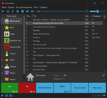
Task: Click the headphones play-on-speakers icon
Action: click(8, 11)
